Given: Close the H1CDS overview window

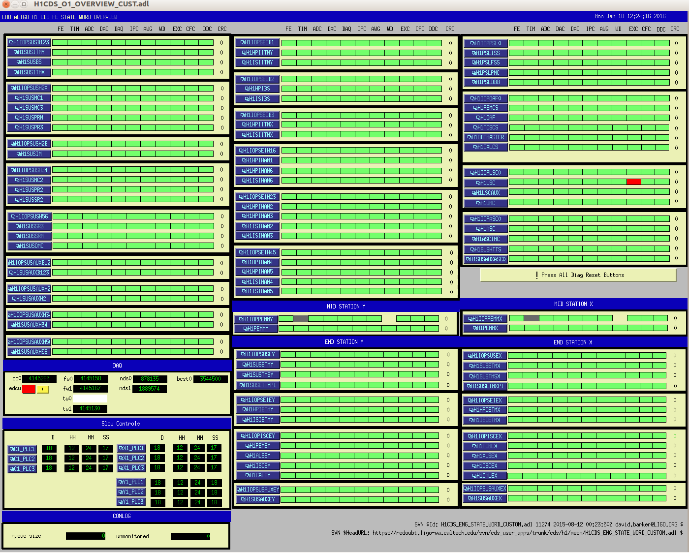Looking at the screenshot, I should click(6, 4).
